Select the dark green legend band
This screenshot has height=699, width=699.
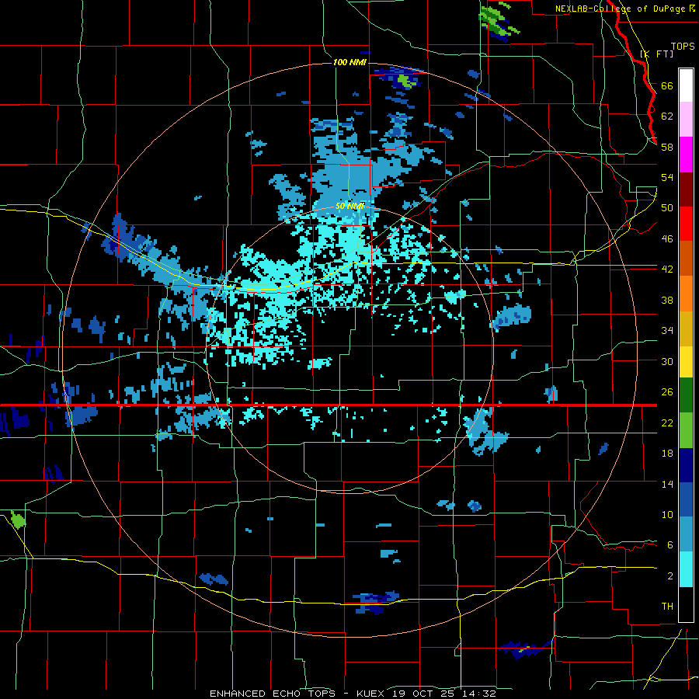(686, 395)
